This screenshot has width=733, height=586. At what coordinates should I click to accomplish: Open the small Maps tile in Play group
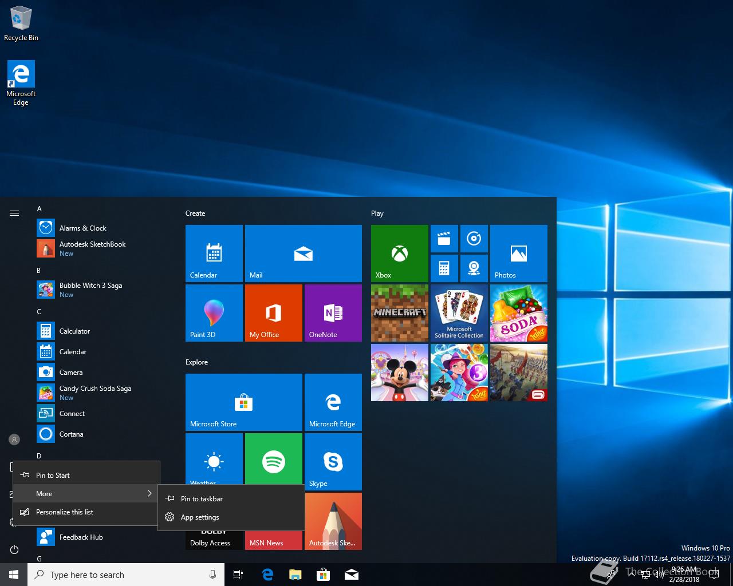tap(474, 268)
